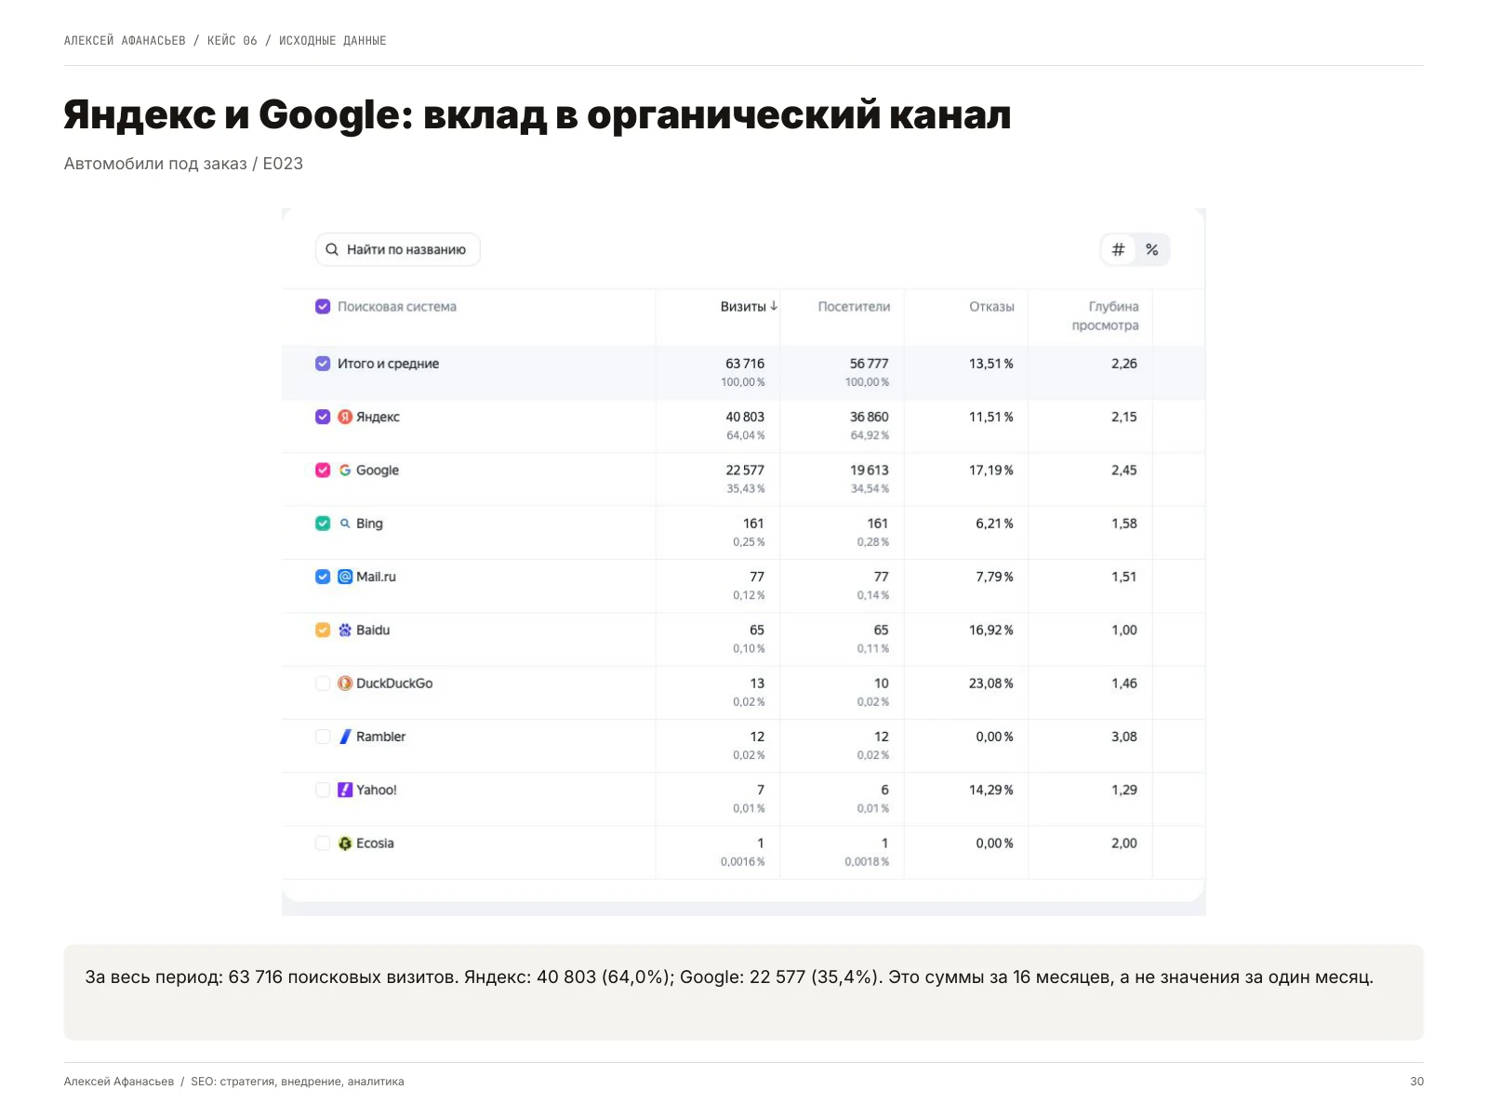Check the Ecosia row checkbox
The width and height of the screenshot is (1488, 1116).
[x=323, y=844]
